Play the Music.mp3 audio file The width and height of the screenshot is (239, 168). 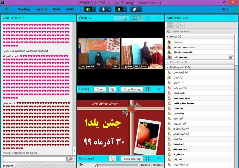point(81,165)
